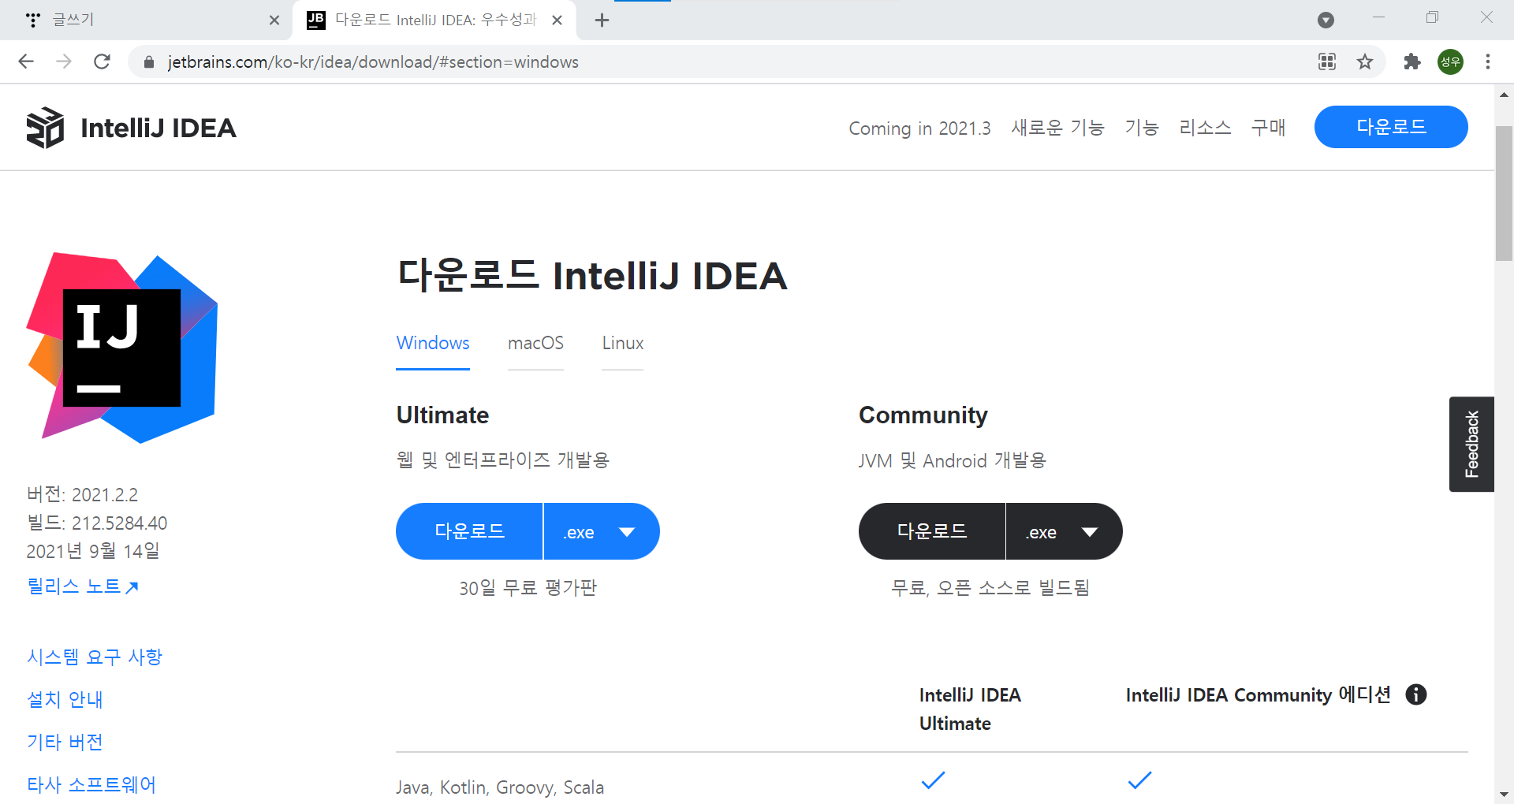Click the large IJ product logo

coord(122,348)
